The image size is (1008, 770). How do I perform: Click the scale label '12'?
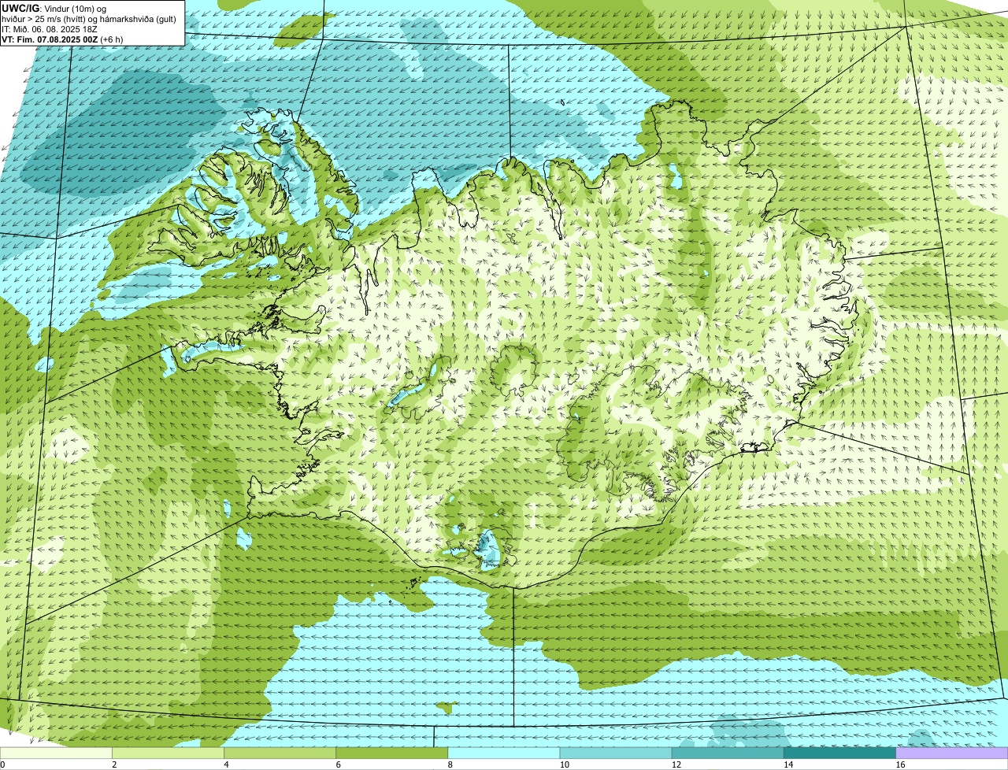tap(676, 764)
